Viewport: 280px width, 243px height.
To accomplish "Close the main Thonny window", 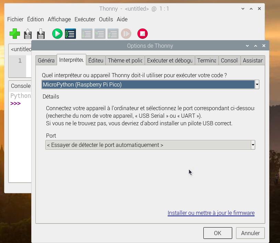I will point(259,9).
